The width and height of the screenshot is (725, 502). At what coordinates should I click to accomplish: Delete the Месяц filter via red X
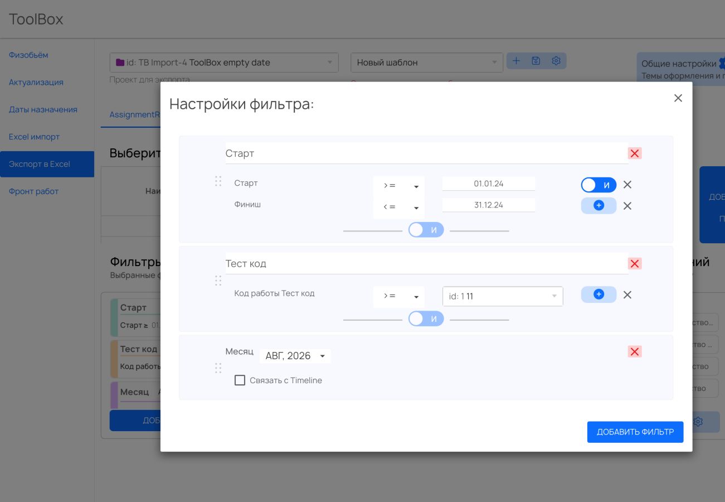click(635, 351)
